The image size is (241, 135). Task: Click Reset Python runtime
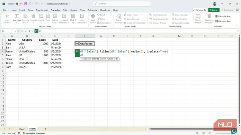pyautogui.click(x=101, y=15)
